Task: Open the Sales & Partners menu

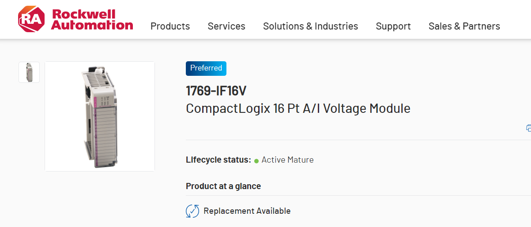Action: pyautogui.click(x=464, y=26)
